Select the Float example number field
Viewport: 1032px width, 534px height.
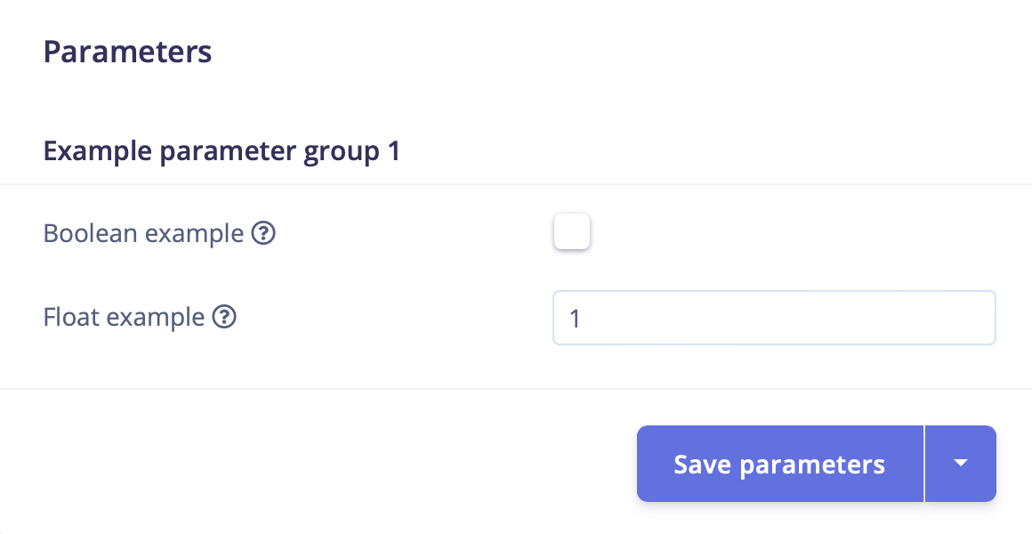773,318
